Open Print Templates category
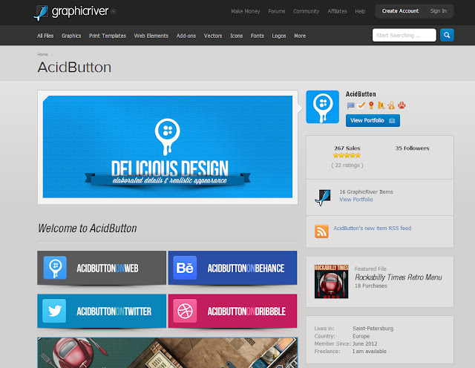This screenshot has height=368, width=475. point(108,36)
